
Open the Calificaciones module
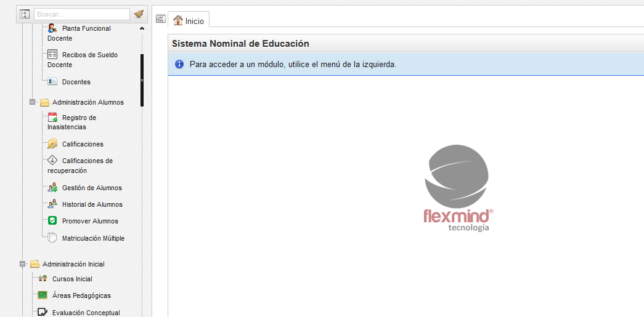pos(83,145)
